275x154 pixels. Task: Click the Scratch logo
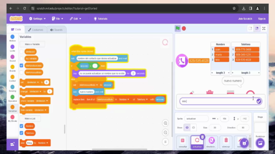click(16, 19)
